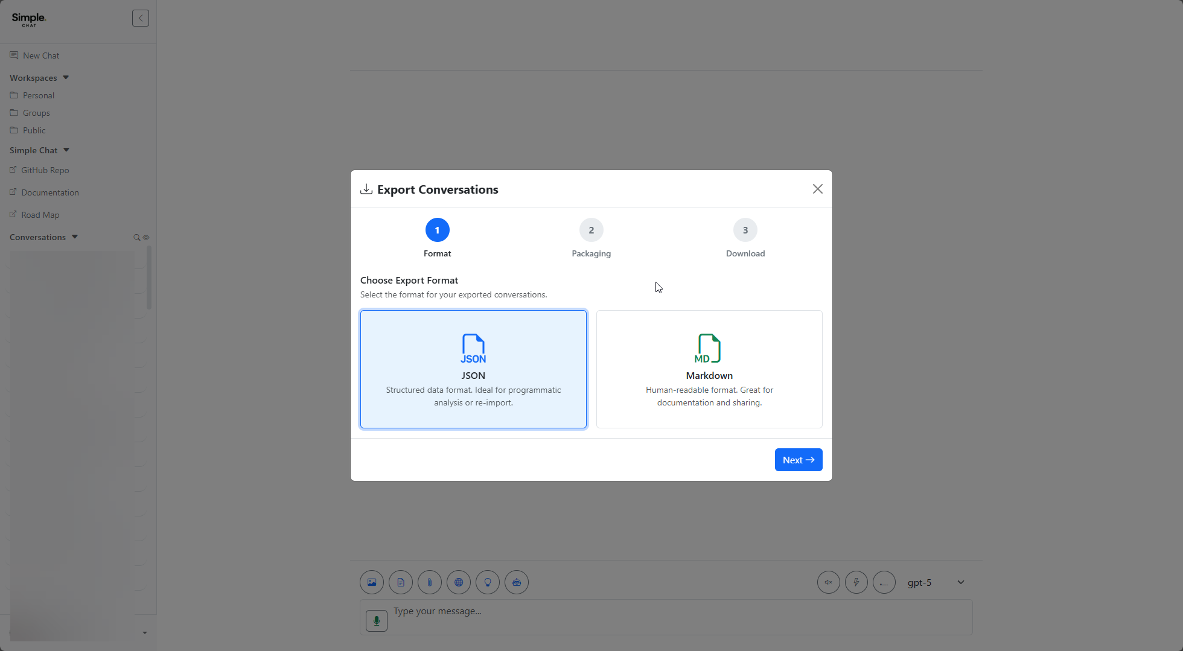Open conversation search via magnifier icon
Screen dimensions: 1183x651
137,237
